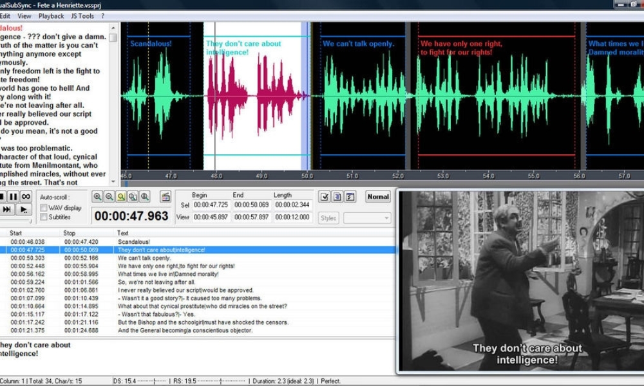Select subtitle row 'Scandalous!'
644x386 pixels.
tap(198, 242)
